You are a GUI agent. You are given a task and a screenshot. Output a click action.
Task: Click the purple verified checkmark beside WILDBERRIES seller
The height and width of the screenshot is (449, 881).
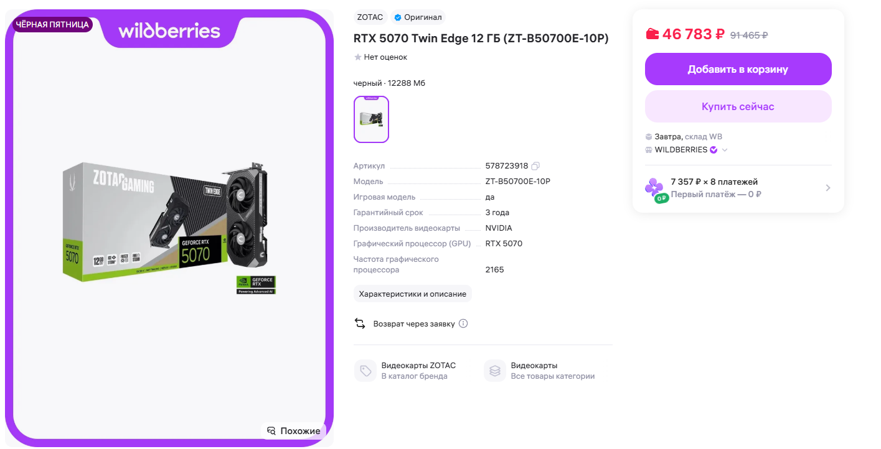pos(714,150)
